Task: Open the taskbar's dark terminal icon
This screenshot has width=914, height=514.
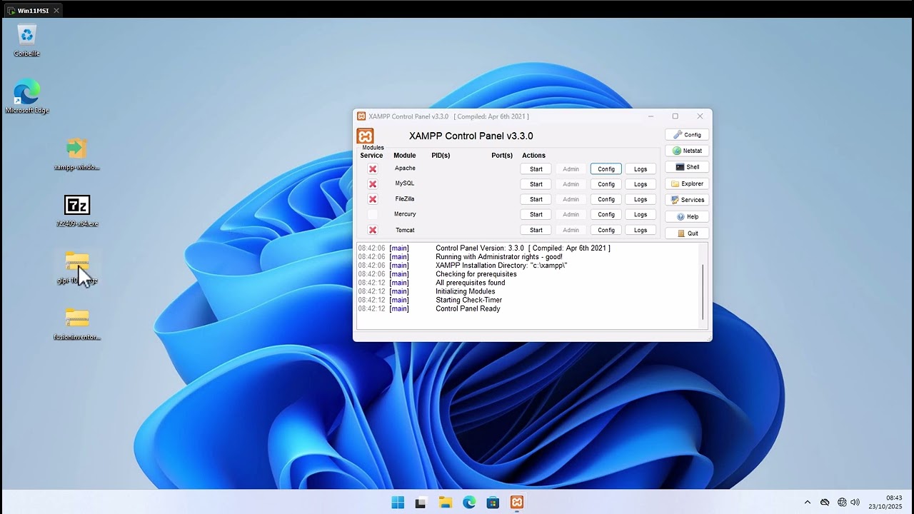Action: click(421, 503)
